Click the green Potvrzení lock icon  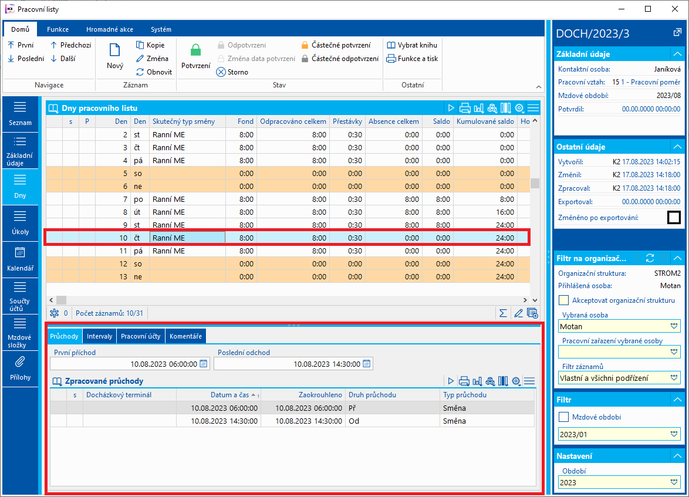195,50
